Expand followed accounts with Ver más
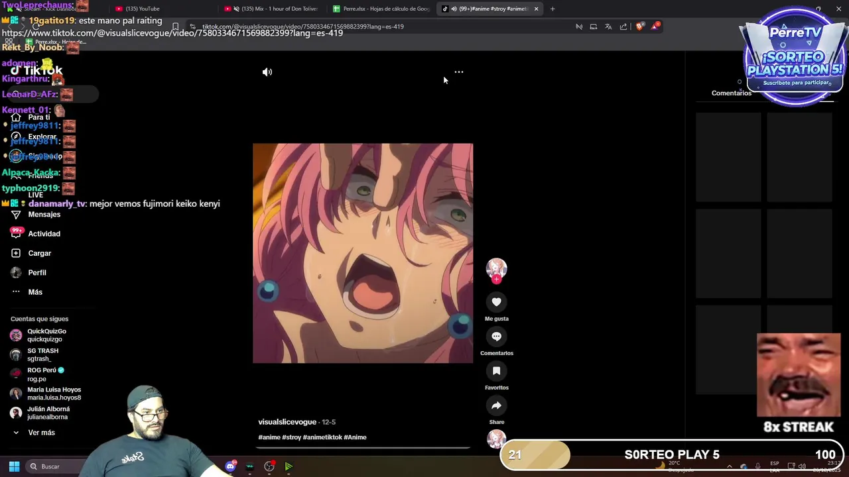This screenshot has width=849, height=477. (x=41, y=433)
